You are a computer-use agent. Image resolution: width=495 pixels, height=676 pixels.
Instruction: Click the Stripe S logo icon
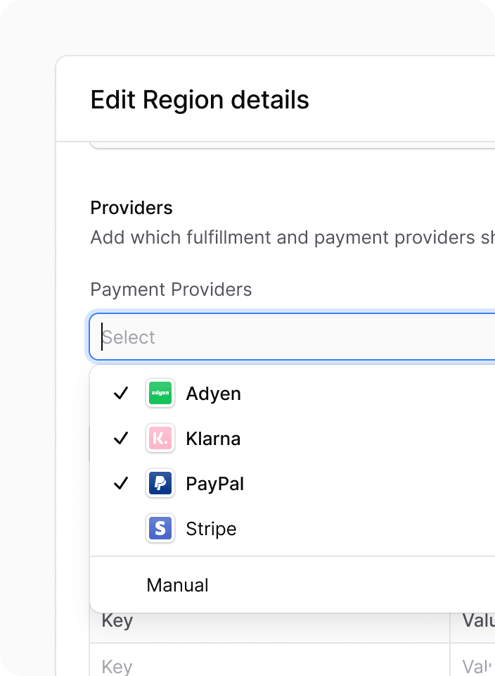pyautogui.click(x=160, y=528)
